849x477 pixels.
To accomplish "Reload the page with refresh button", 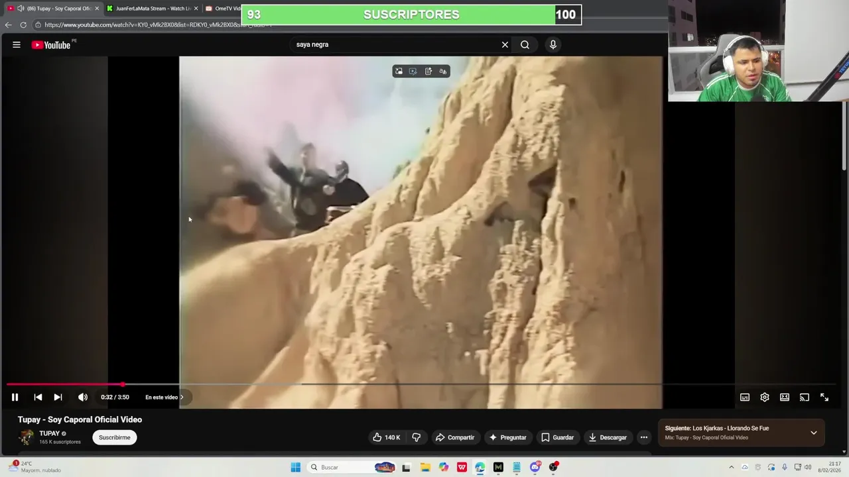I will (x=23, y=25).
